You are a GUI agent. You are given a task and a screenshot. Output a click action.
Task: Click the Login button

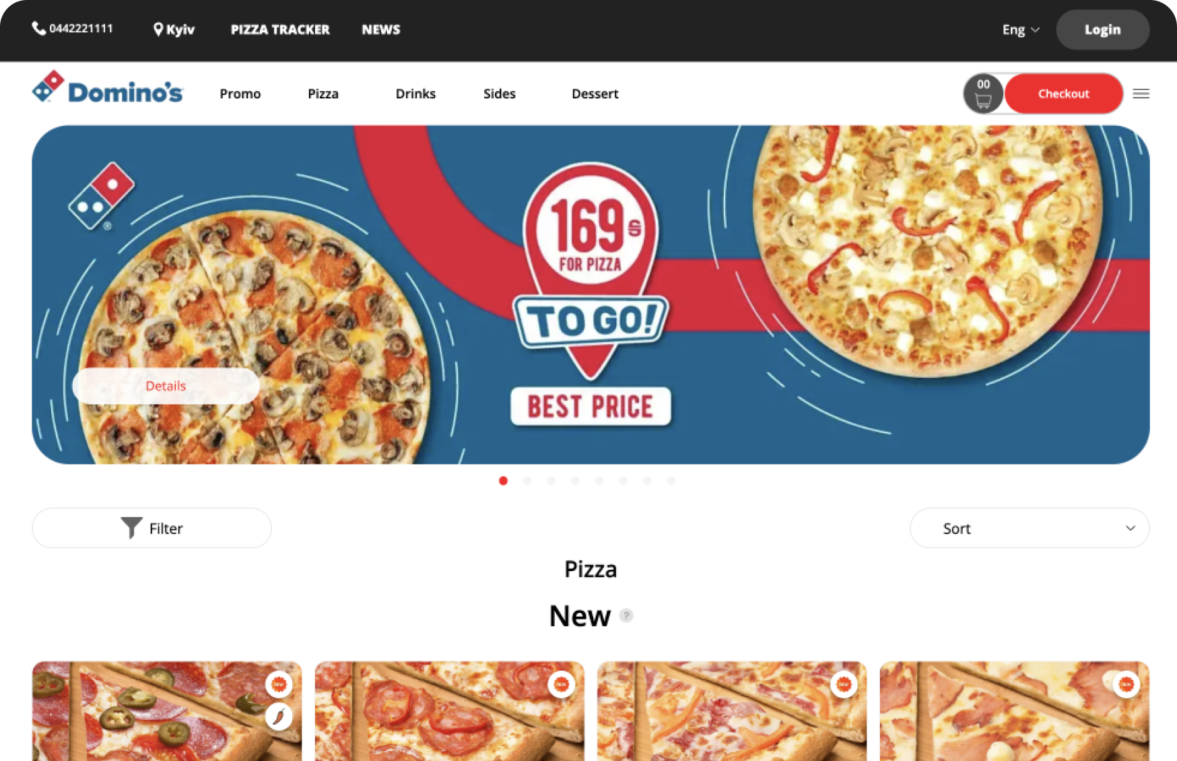tap(1102, 30)
